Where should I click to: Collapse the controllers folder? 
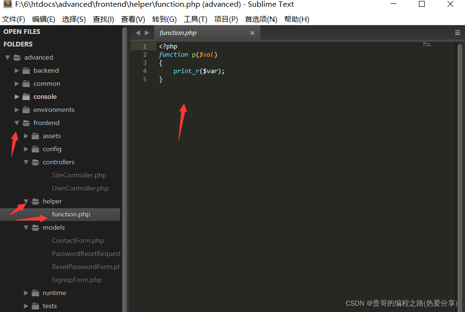tap(26, 162)
